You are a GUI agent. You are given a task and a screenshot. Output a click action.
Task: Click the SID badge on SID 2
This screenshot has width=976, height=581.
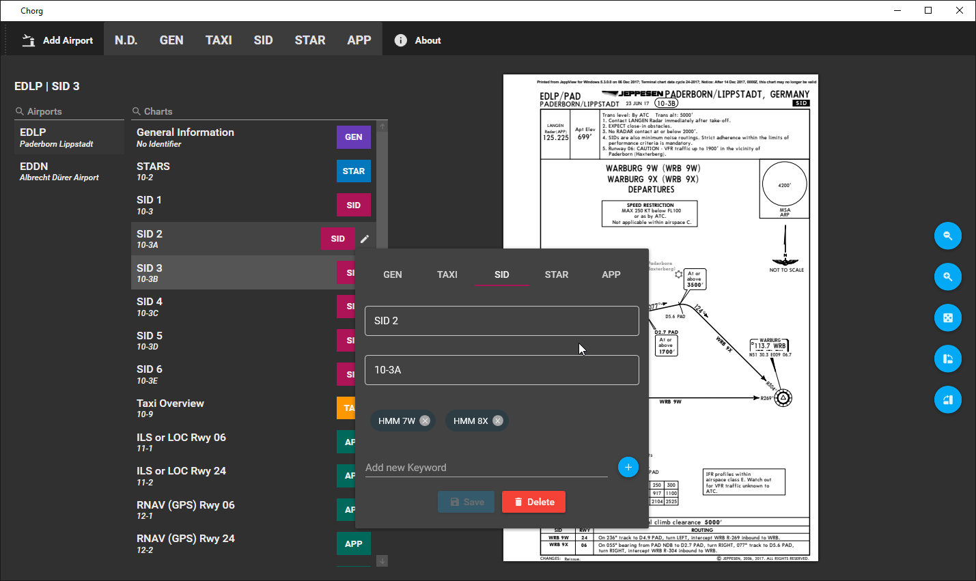[338, 239]
